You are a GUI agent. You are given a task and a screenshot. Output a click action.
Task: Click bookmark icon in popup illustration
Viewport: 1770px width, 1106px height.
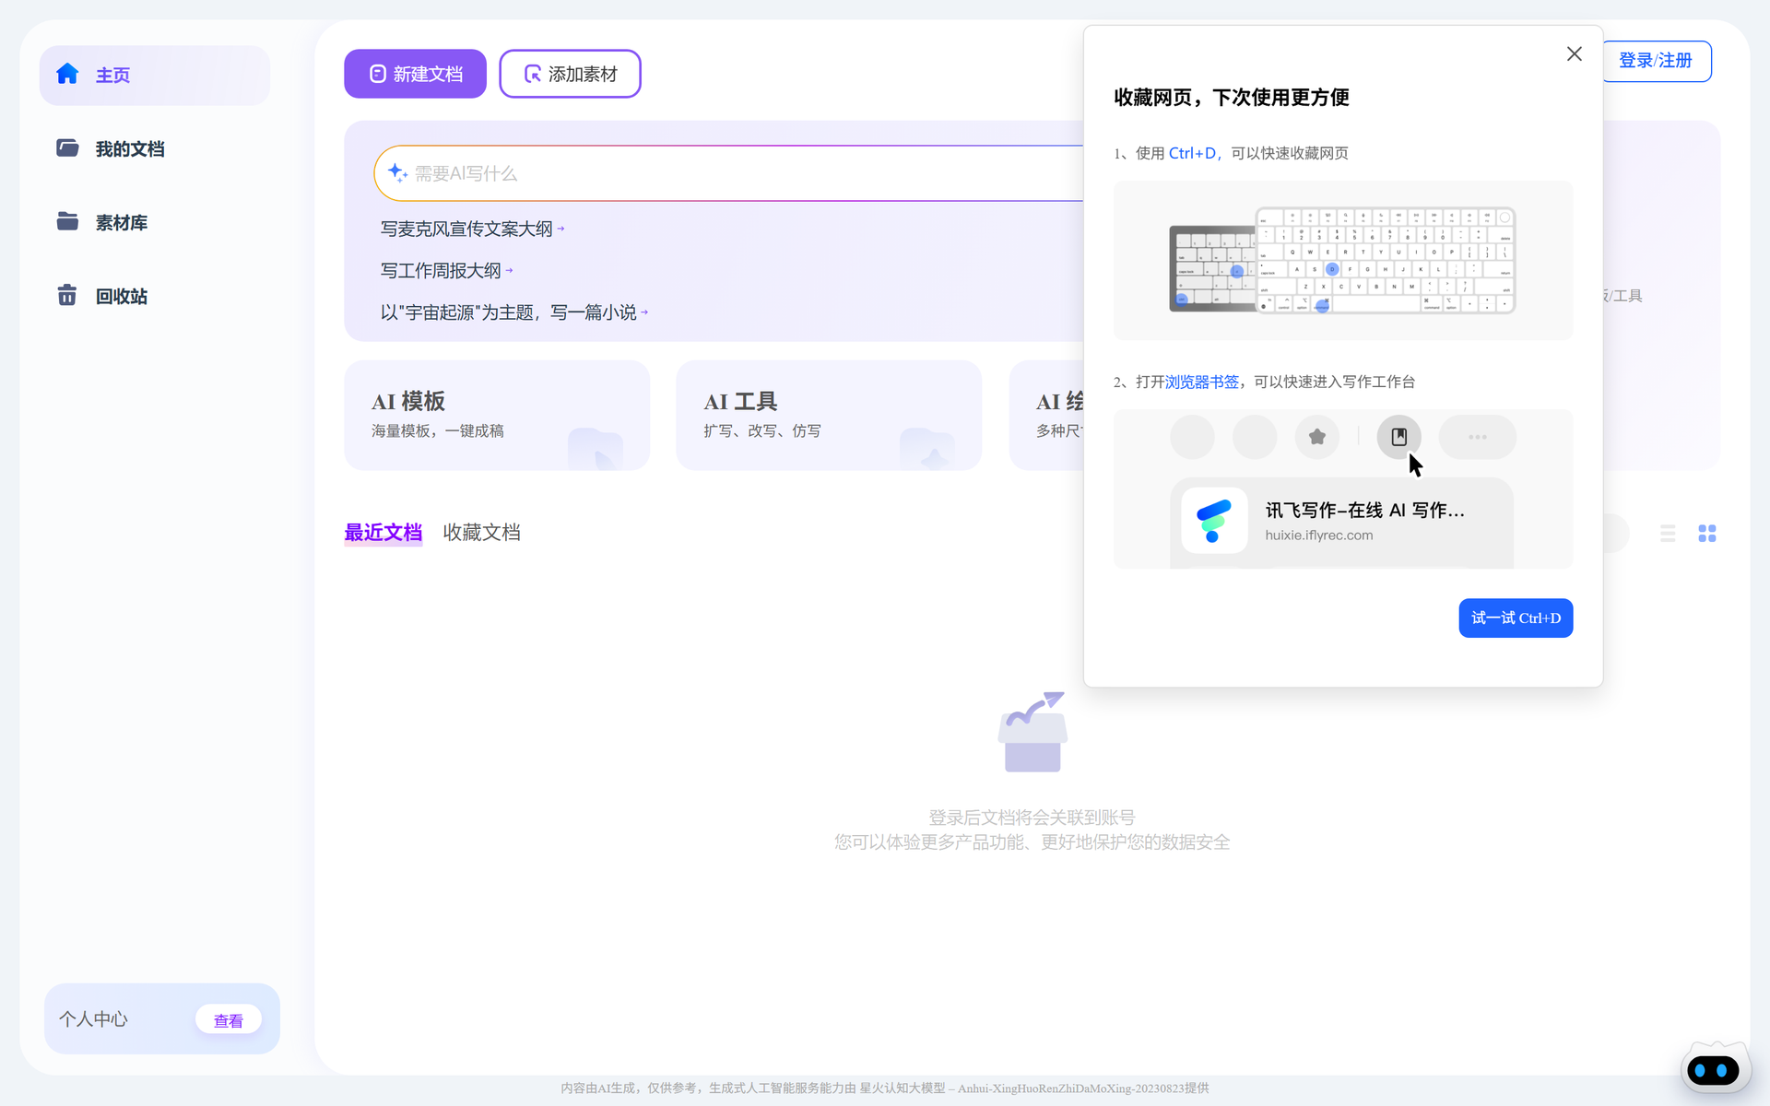click(x=1399, y=437)
